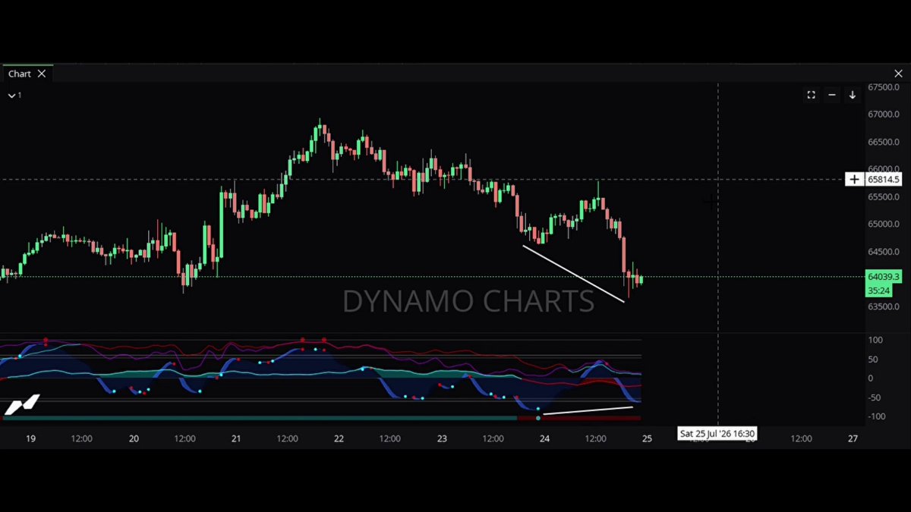Click the indicator scale value -100
Viewport: 911px width, 512px height.
[x=877, y=416]
